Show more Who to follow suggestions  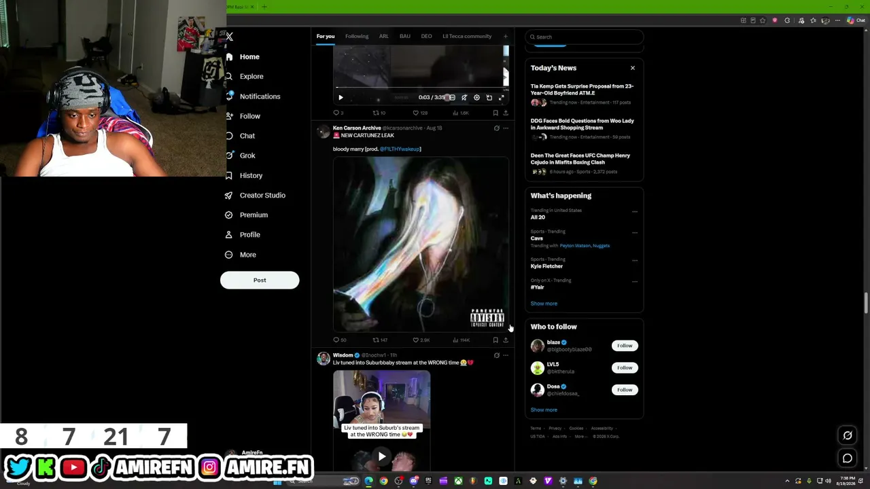pyautogui.click(x=544, y=410)
